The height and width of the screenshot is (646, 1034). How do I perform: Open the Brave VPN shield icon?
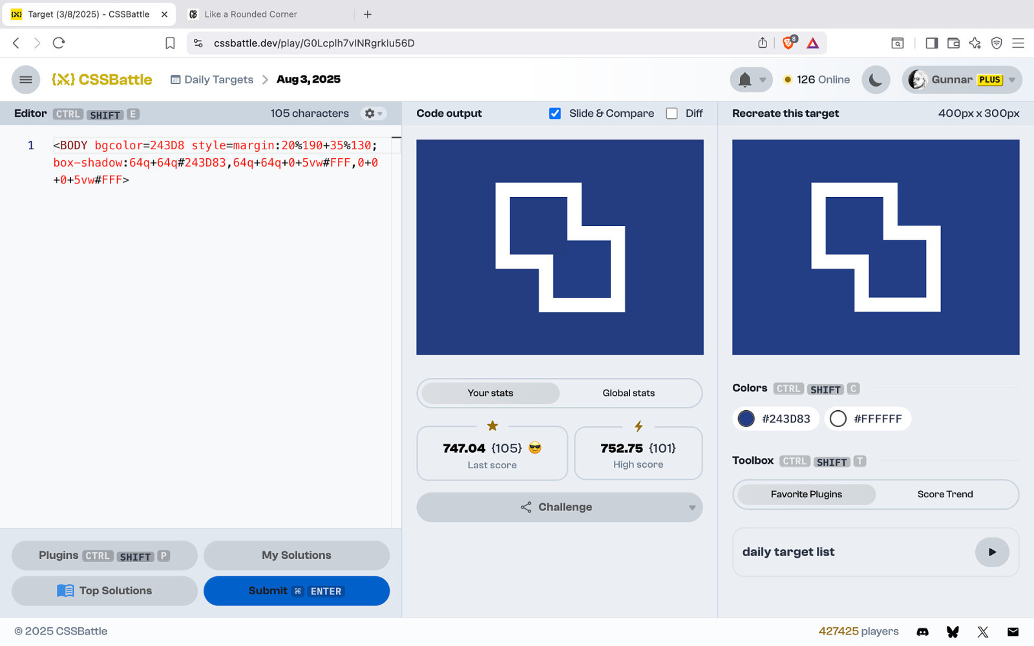pyautogui.click(x=997, y=43)
